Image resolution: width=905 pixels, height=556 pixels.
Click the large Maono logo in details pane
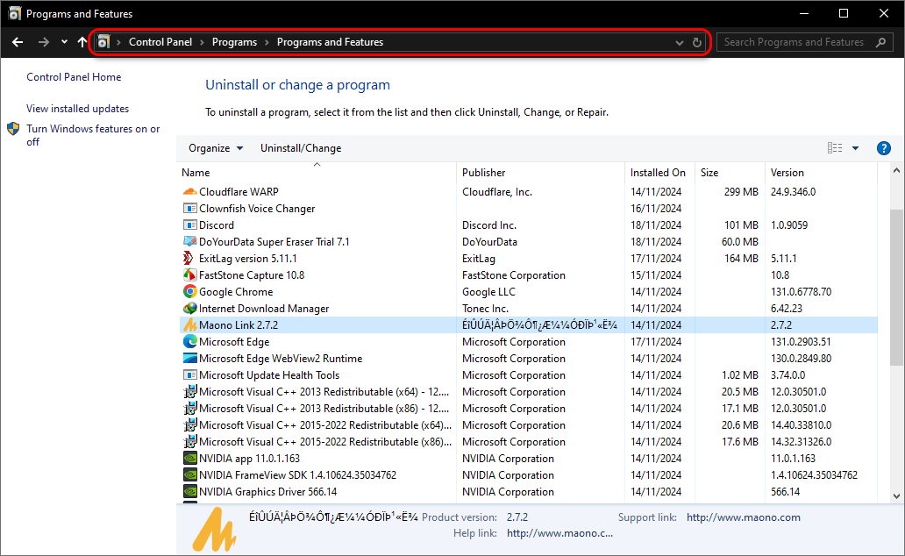214,530
